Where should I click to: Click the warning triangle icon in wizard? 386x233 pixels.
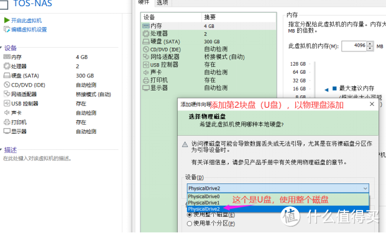[185, 144]
